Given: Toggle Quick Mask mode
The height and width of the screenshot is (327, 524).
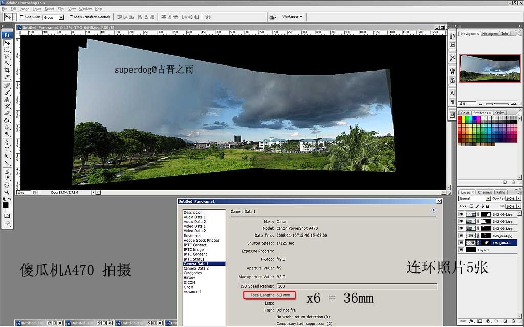Looking at the screenshot, I should tap(7, 216).
